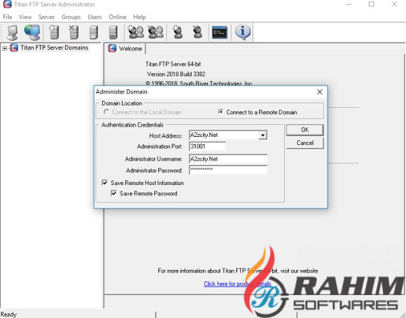406x318 pixels.
Task: Open the Host Address dropdown arrow
Action: tap(263, 135)
